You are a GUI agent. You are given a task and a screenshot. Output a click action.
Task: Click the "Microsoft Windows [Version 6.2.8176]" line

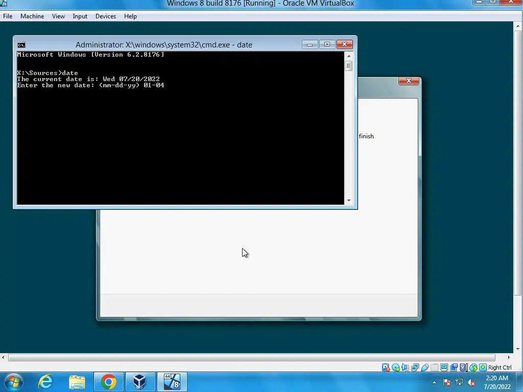coord(91,55)
